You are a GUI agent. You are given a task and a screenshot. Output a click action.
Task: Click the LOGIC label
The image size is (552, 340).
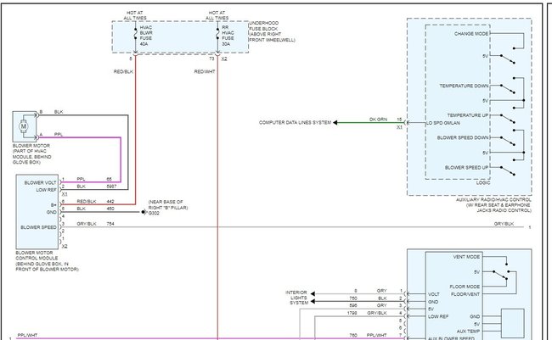[483, 182]
